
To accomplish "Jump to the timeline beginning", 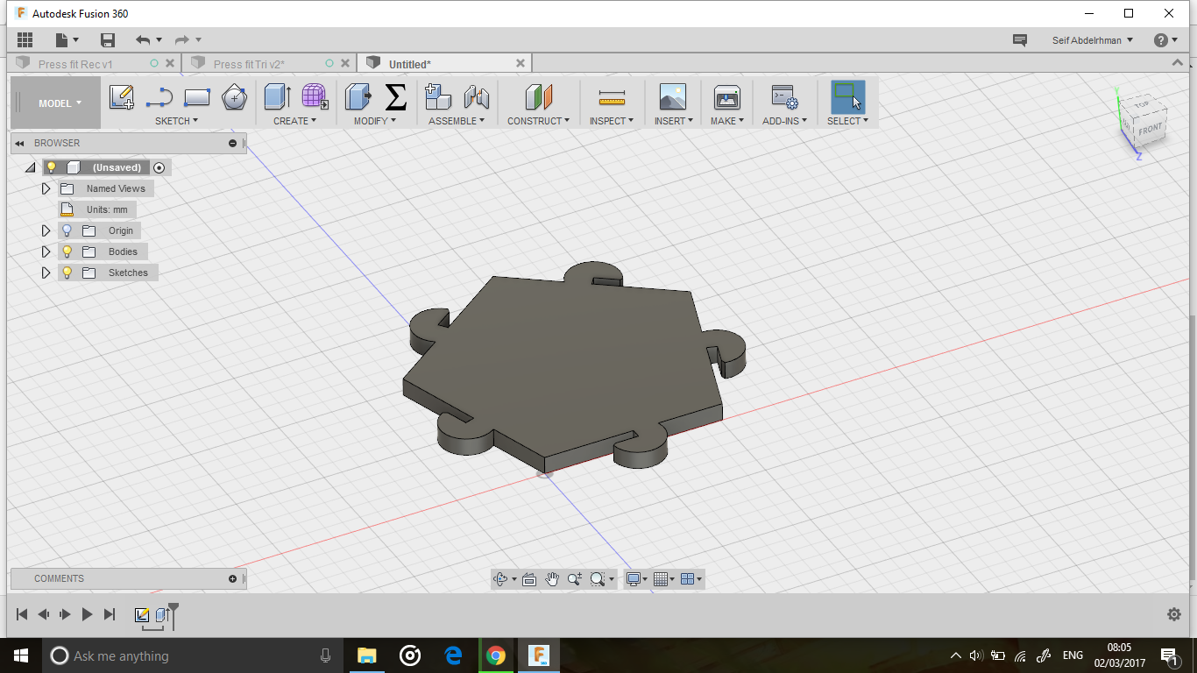I will (x=22, y=614).
